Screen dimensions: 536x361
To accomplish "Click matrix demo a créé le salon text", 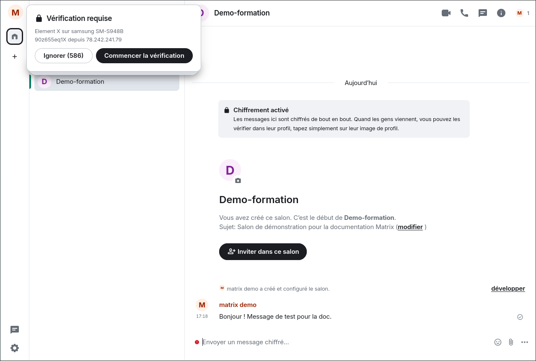I will point(278,289).
